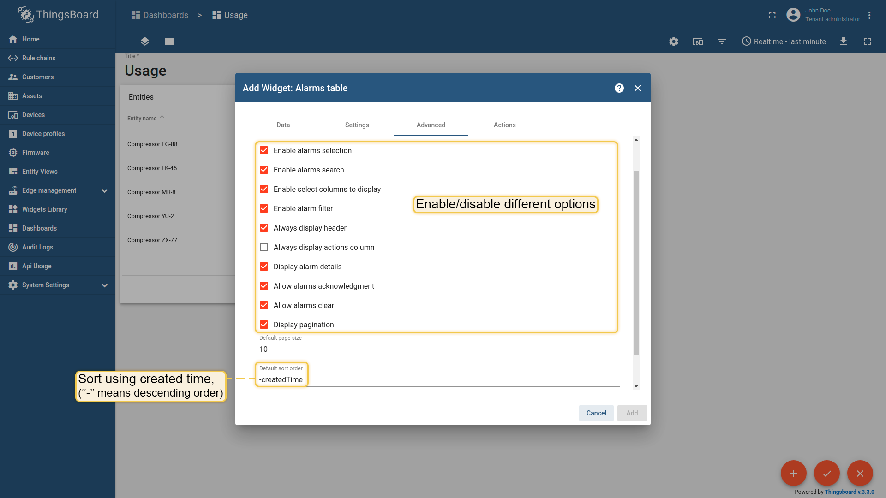The width and height of the screenshot is (886, 498).
Task: Toggle Enable alarms search checkbox
Action: 264,170
